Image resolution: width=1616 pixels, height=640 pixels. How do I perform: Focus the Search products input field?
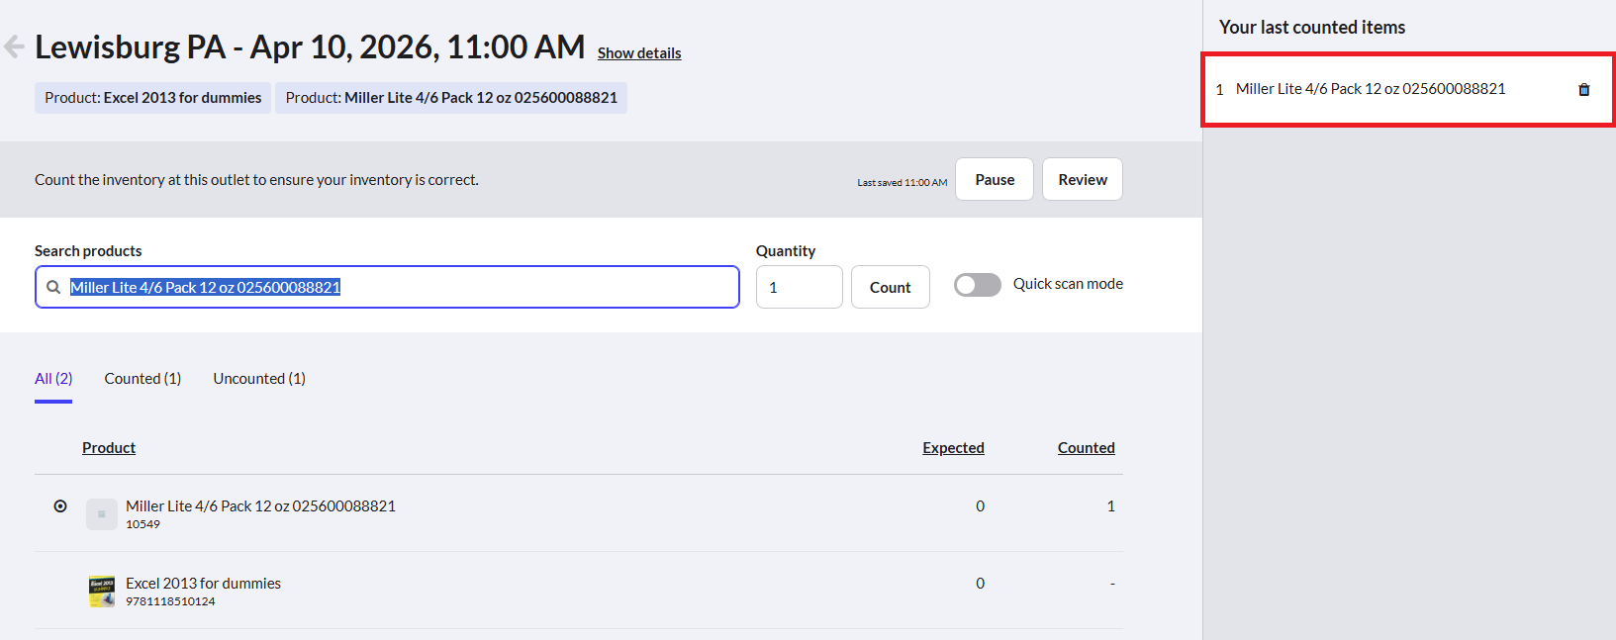pyautogui.click(x=387, y=287)
